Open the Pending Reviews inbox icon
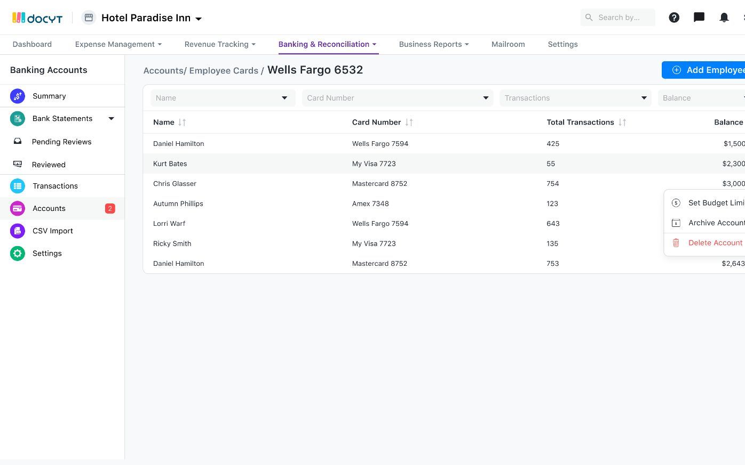Viewport: 745px width, 465px height. [18, 142]
